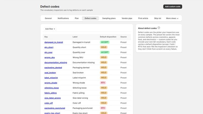Viewport: 203px width, 114px height.
Task: Open the damaged_in_transit code link
Action: [54, 42]
